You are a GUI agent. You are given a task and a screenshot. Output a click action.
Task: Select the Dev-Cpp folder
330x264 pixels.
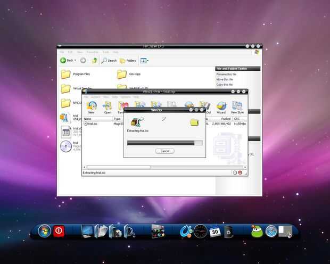point(129,75)
